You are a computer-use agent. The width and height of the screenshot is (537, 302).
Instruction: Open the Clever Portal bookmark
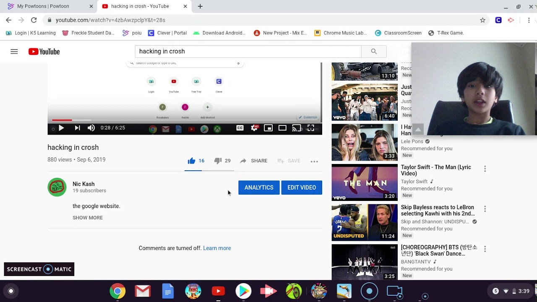167,33
